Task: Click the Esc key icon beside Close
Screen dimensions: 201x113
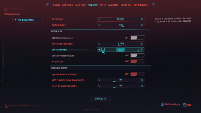Action: tap(184, 105)
